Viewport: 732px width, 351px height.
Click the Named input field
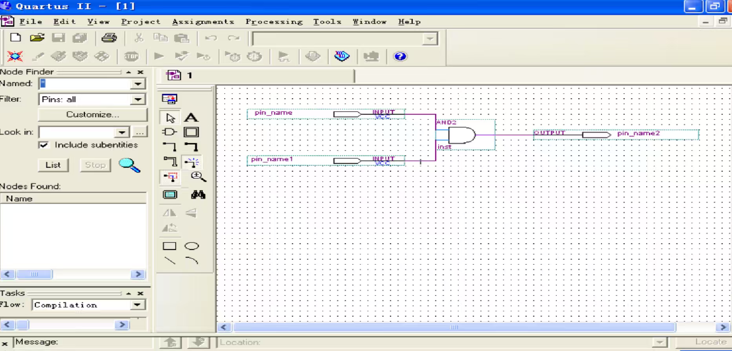[x=85, y=84]
